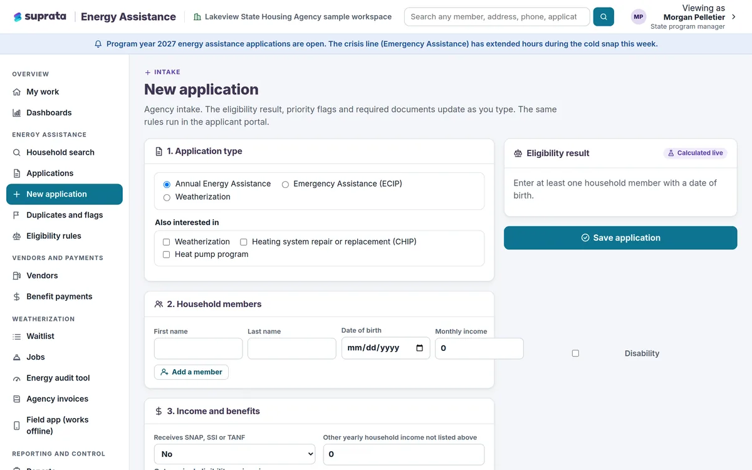Click the Waitlist list icon
The height and width of the screenshot is (470, 752).
tap(17, 337)
